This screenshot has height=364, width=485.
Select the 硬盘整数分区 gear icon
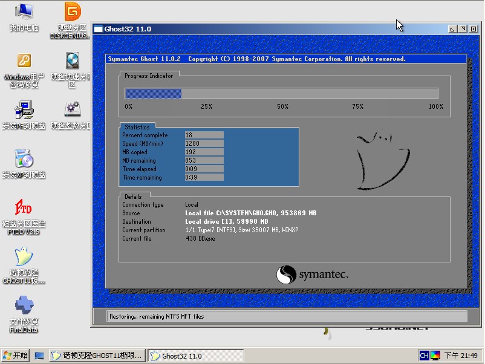(73, 109)
